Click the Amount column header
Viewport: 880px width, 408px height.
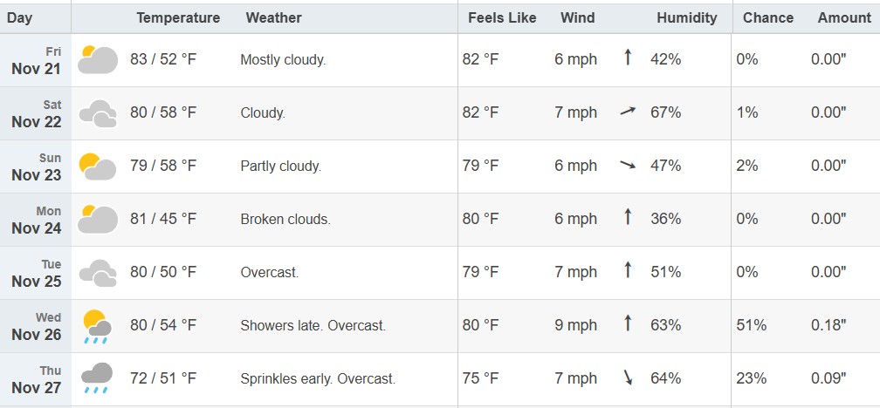[x=844, y=17]
